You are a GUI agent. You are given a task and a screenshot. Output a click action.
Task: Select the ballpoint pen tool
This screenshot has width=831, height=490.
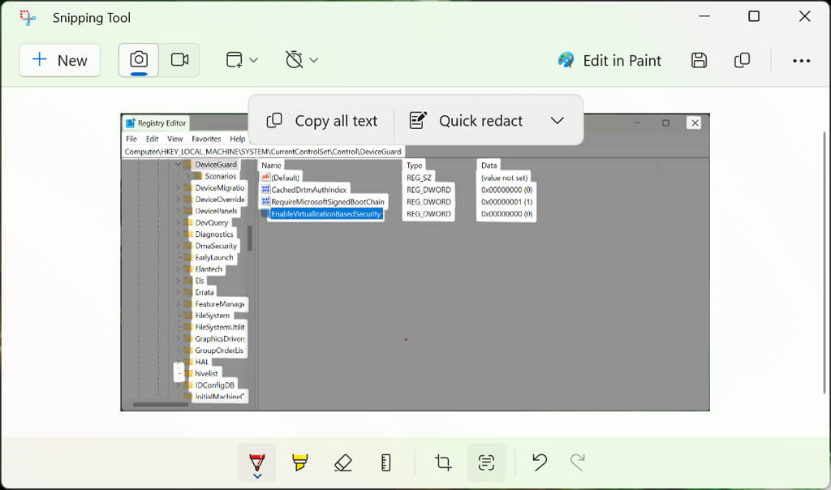coord(257,462)
